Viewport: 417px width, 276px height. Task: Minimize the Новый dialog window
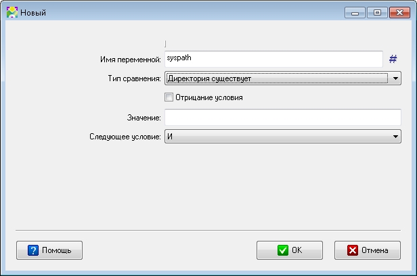click(x=355, y=12)
